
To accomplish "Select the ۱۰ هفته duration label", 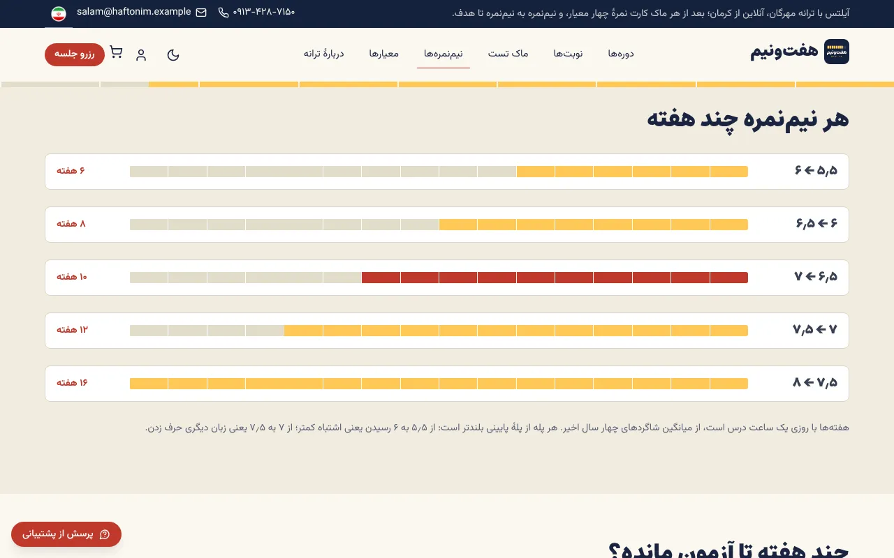I will point(72,277).
